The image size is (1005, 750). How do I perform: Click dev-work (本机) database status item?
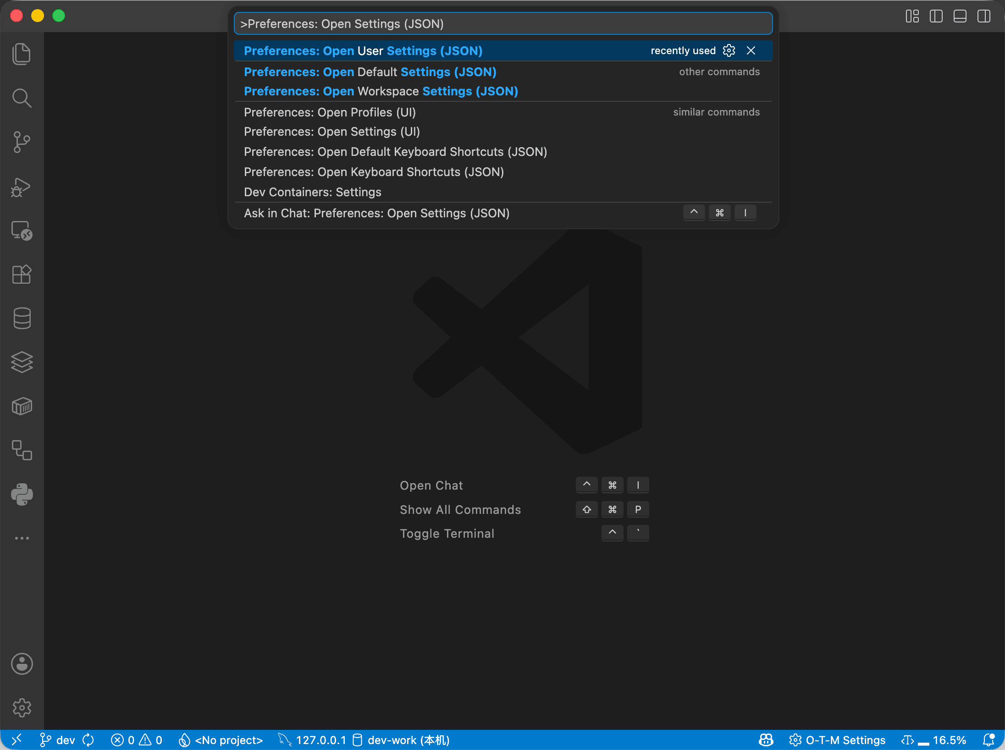point(401,740)
